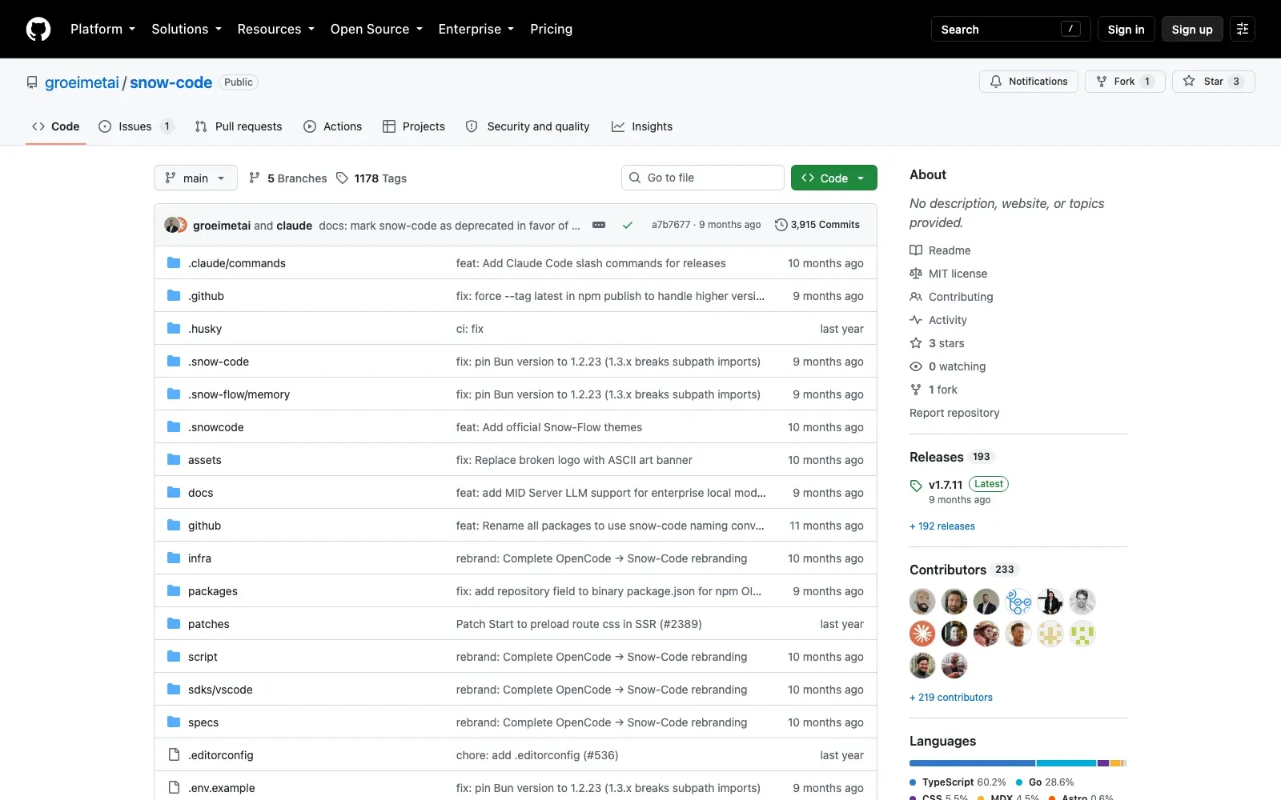Image resolution: width=1281 pixels, height=800 pixels.
Task: Open the groeimetai owner link
Action: coord(82,82)
